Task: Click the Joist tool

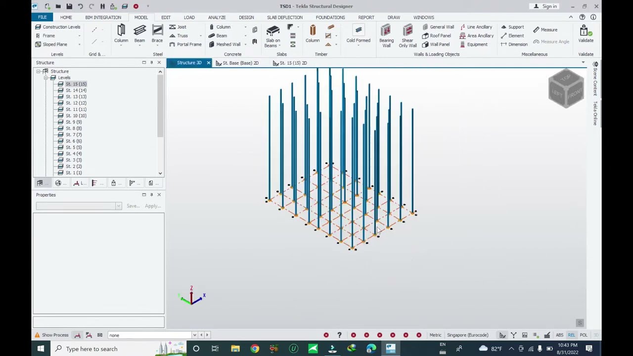Action: 178,27
